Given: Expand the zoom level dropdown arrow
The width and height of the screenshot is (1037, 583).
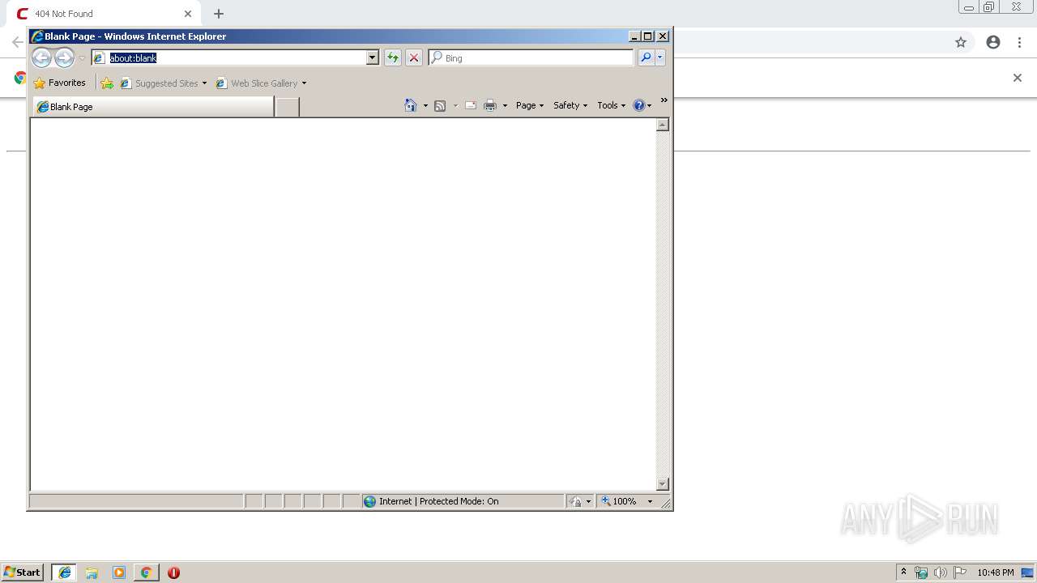Looking at the screenshot, I should (650, 501).
